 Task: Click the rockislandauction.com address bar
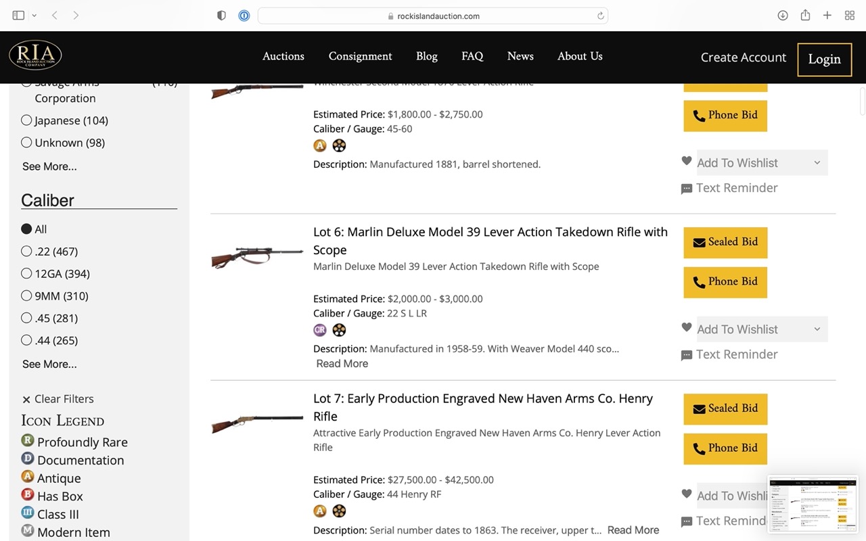coord(433,16)
